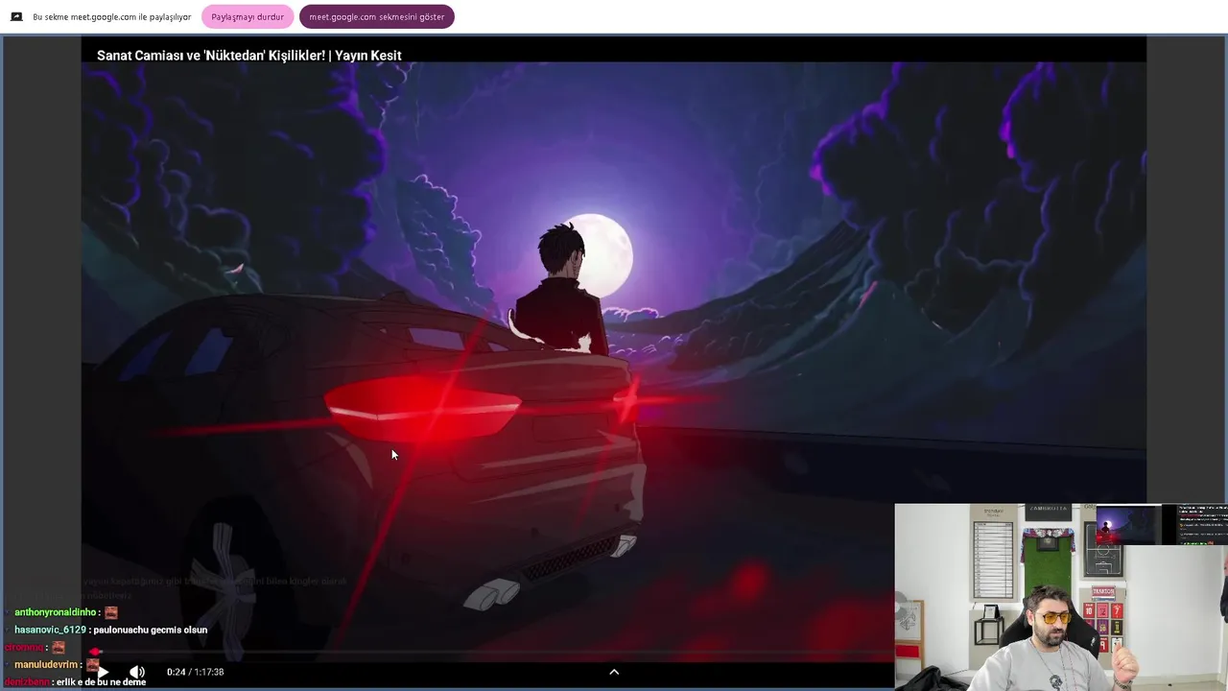Click the red progress bar scrubber handle
This screenshot has height=691, width=1228.
click(95, 653)
